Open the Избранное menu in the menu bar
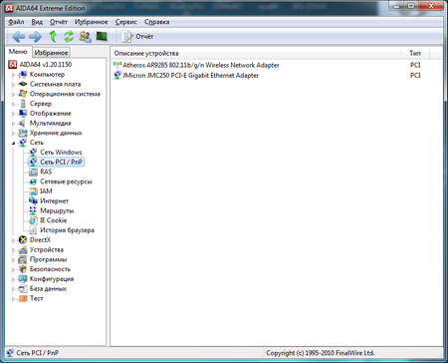This screenshot has height=363, width=448. click(91, 22)
